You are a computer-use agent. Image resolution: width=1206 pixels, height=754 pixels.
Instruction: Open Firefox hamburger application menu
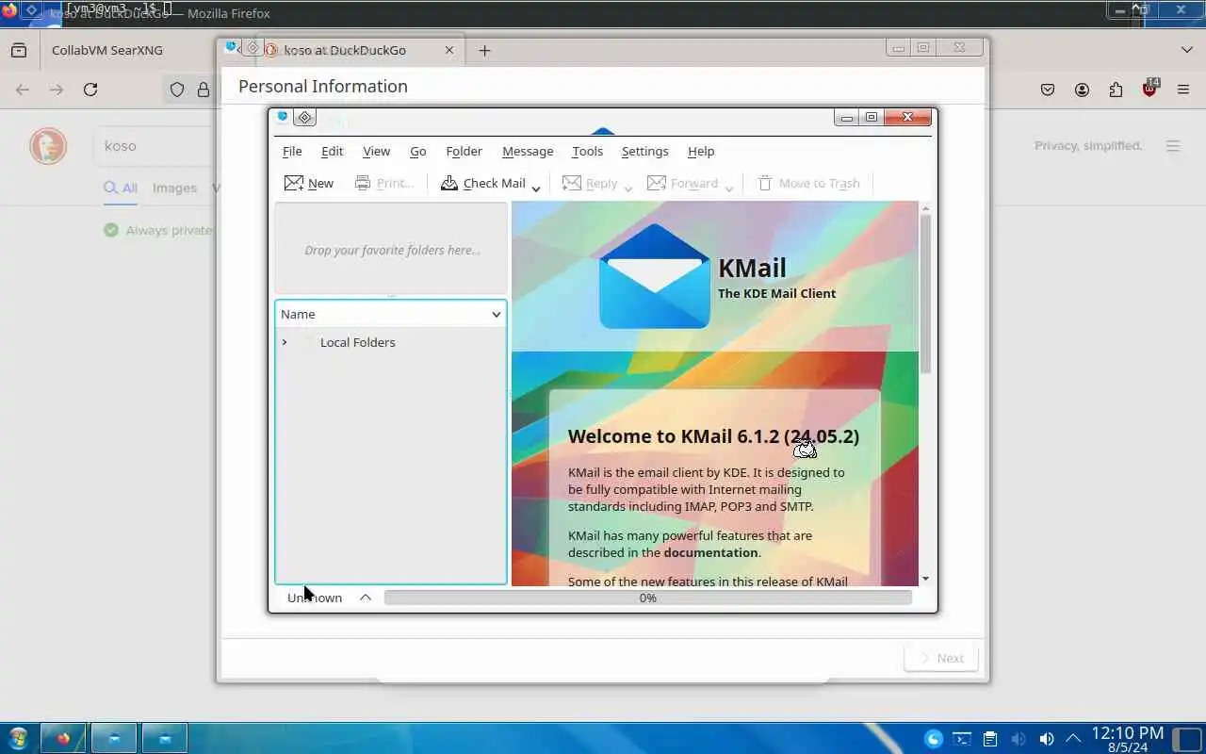tap(1183, 90)
